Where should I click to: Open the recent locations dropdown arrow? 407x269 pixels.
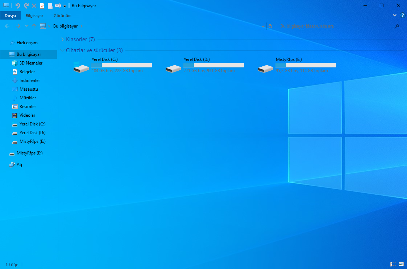pyautogui.click(x=26, y=26)
